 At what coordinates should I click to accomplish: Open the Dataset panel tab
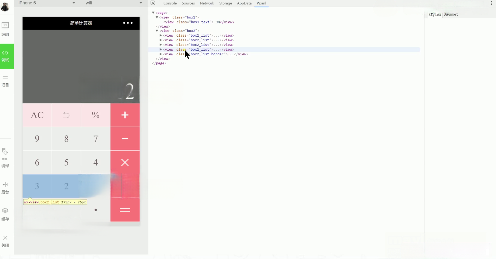451,14
